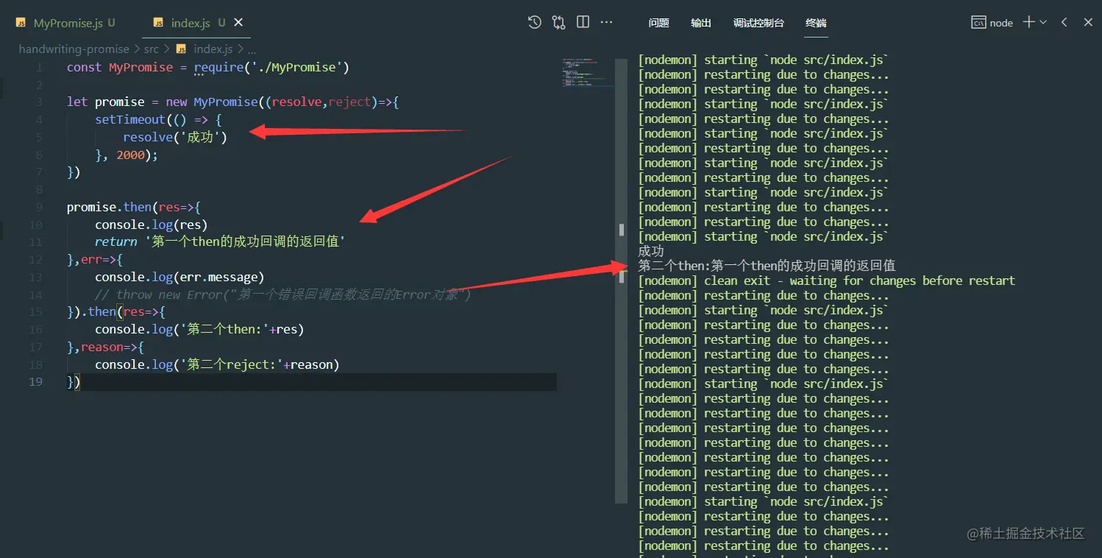Screen dimensions: 1102x558
Task: Click the JS icon in the breadcrumb
Action: 181,49
